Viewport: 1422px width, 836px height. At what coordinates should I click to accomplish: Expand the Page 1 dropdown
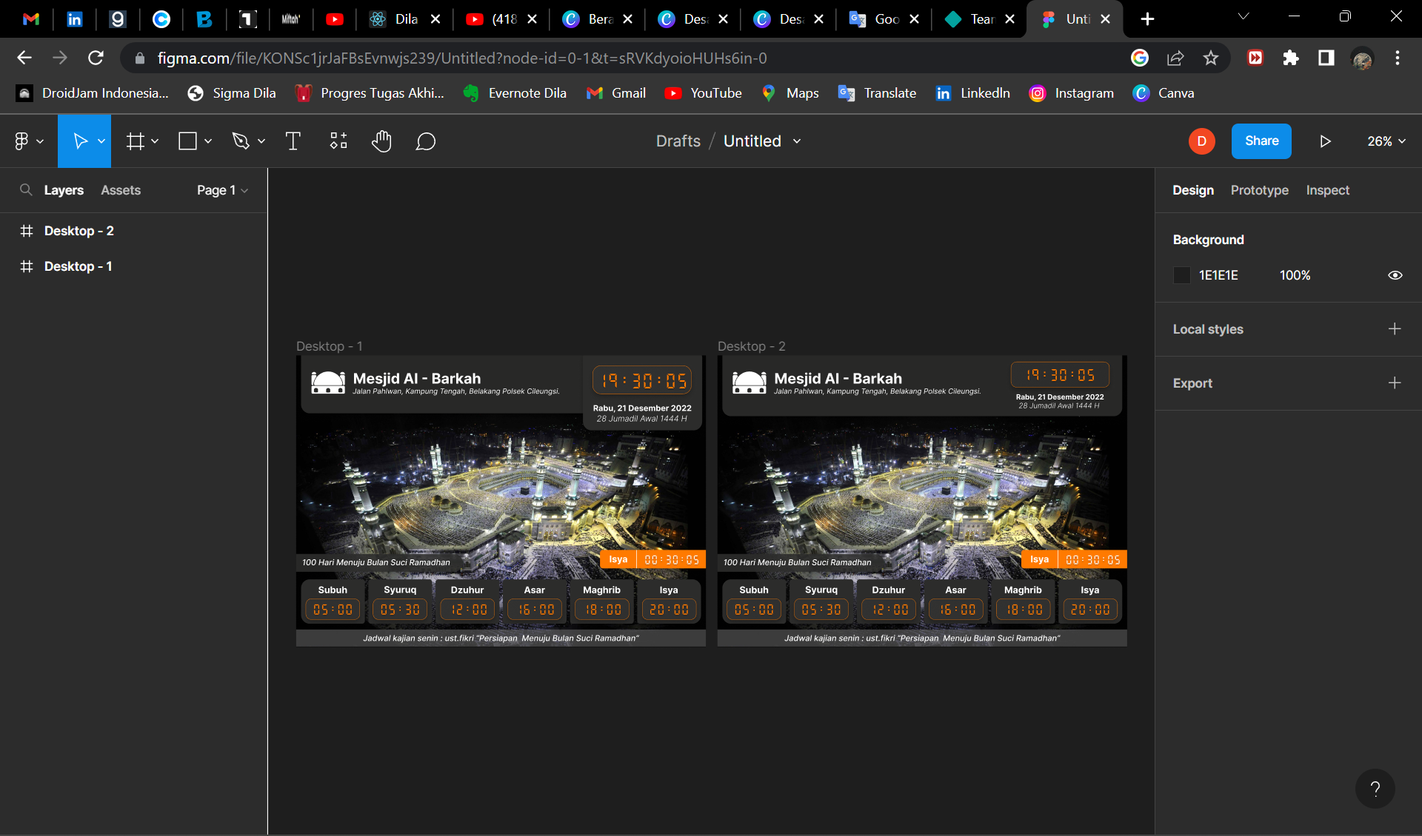click(222, 190)
